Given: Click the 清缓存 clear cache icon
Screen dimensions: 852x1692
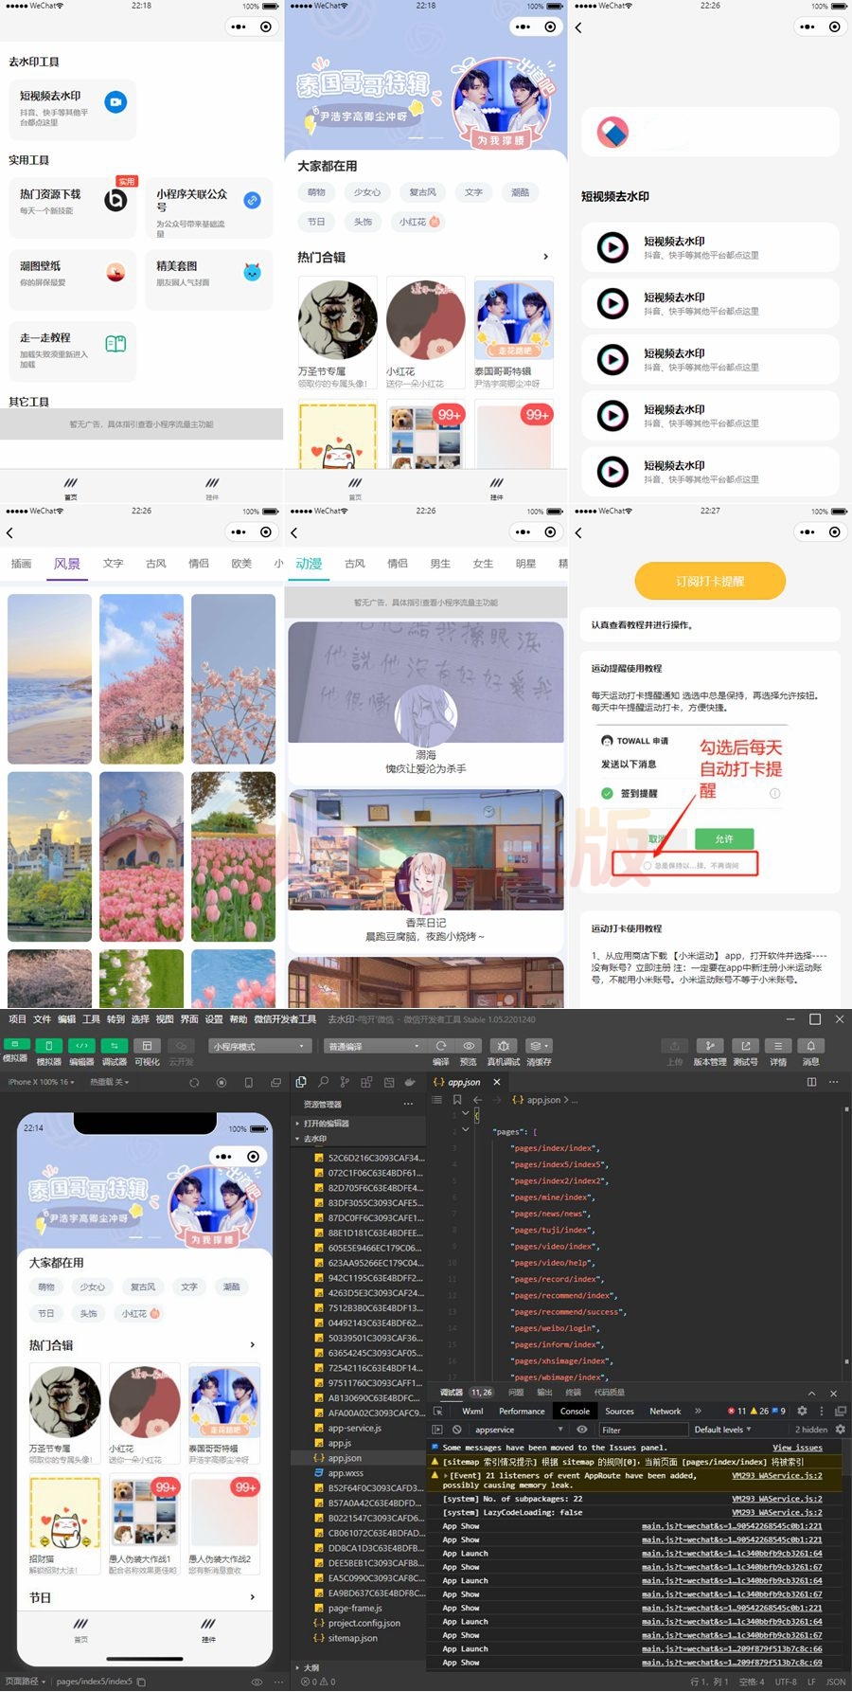Looking at the screenshot, I should coord(537,1046).
